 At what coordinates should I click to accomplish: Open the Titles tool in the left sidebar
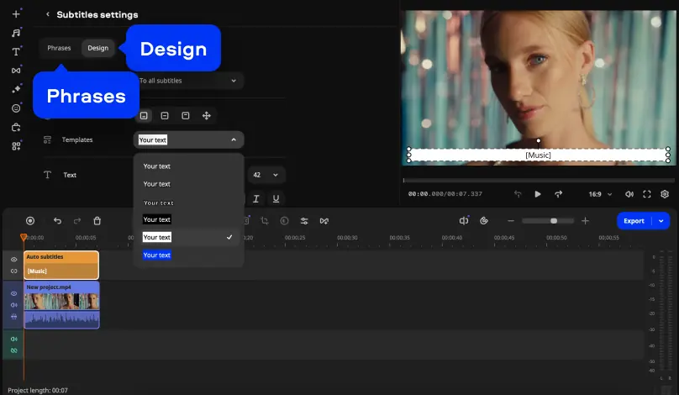pyautogui.click(x=16, y=51)
